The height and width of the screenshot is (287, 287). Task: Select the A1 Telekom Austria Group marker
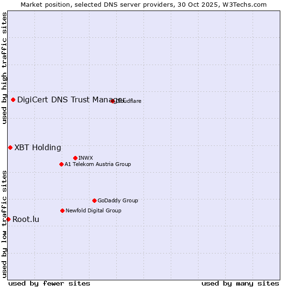(61, 164)
